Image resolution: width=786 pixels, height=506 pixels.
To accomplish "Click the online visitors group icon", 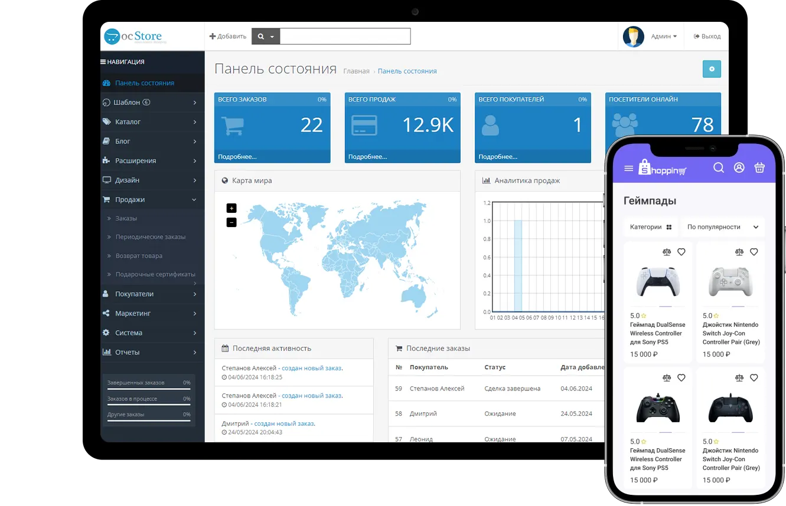I will [x=624, y=124].
